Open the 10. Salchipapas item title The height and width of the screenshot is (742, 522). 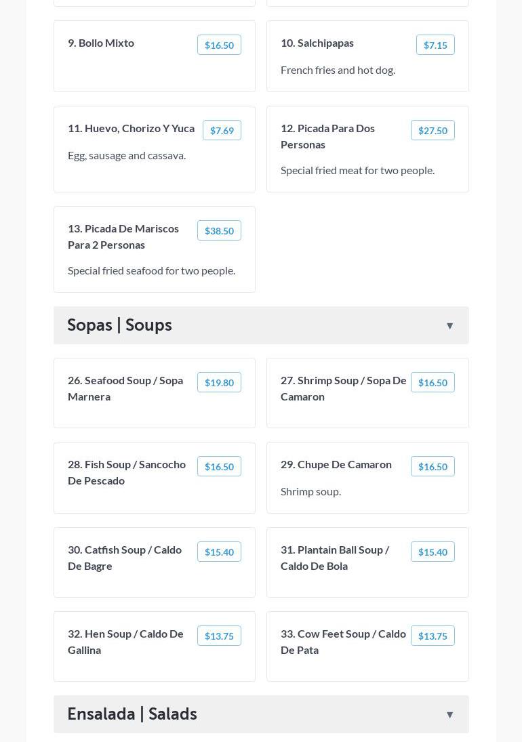point(317,43)
